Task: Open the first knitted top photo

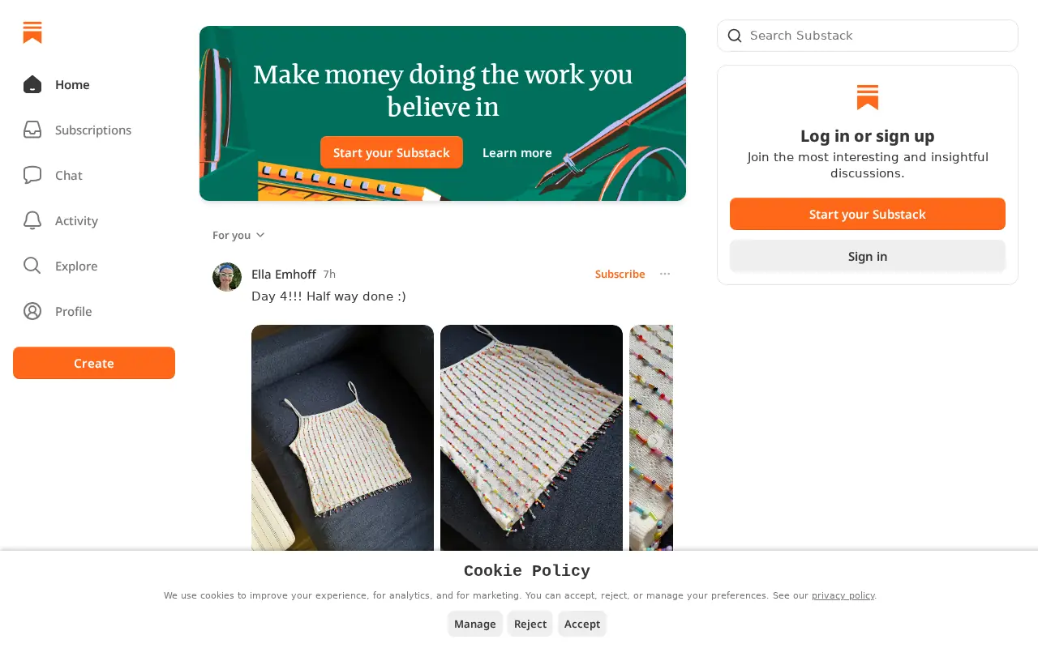Action: pos(342,437)
